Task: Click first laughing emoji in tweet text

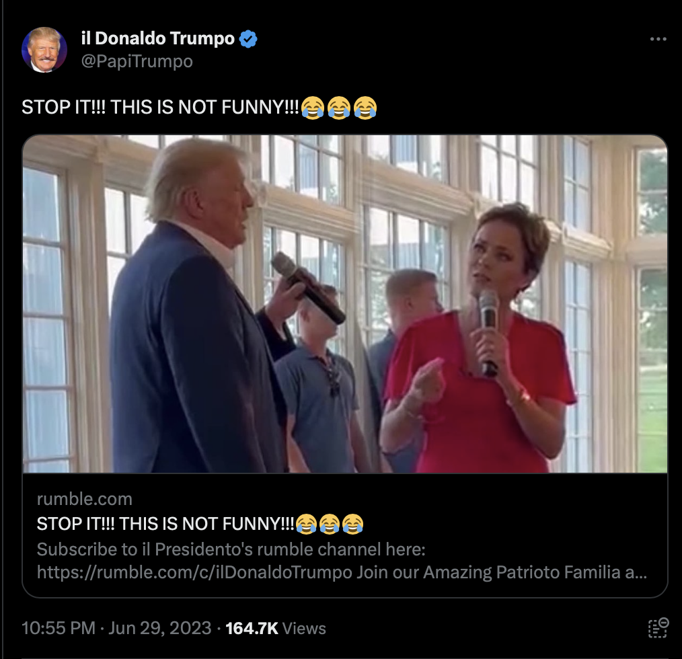Action: tap(313, 108)
